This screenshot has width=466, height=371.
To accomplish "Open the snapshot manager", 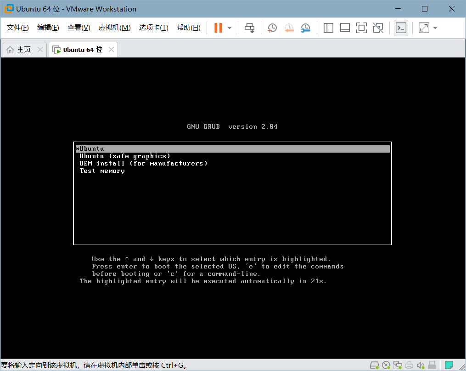I will [x=305, y=28].
